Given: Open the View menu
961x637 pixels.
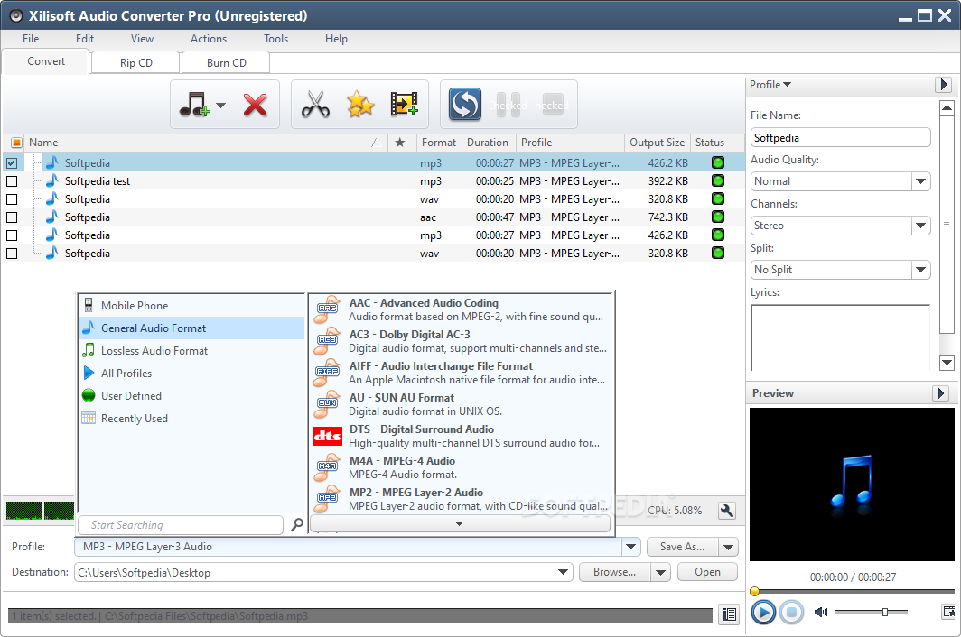Looking at the screenshot, I should tap(142, 39).
